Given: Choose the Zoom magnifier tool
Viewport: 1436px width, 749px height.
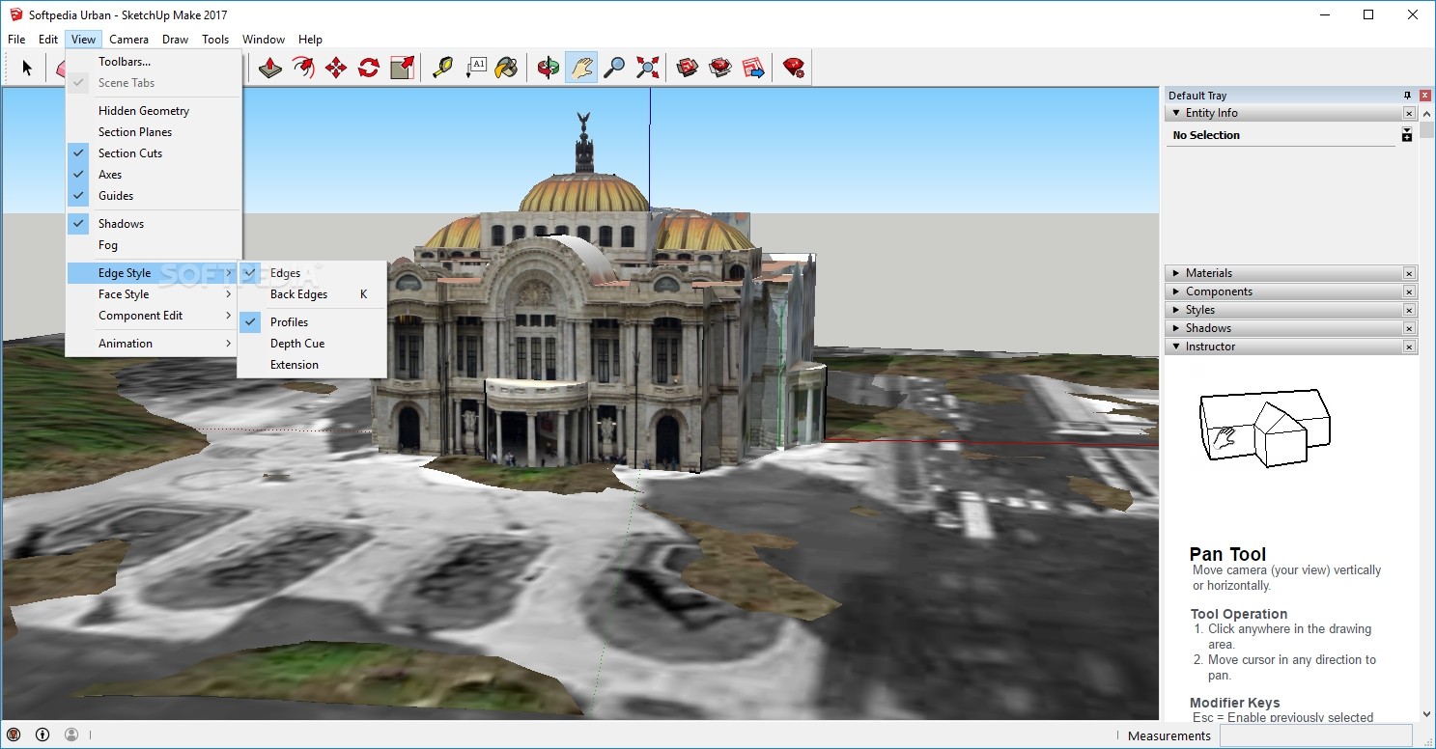Looking at the screenshot, I should tap(614, 68).
